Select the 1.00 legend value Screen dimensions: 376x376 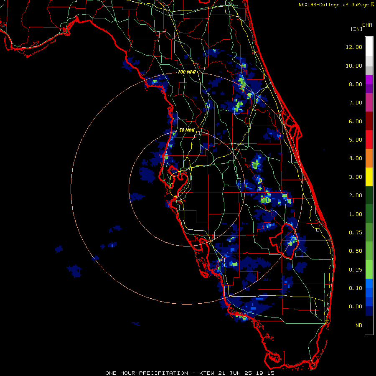356,214
